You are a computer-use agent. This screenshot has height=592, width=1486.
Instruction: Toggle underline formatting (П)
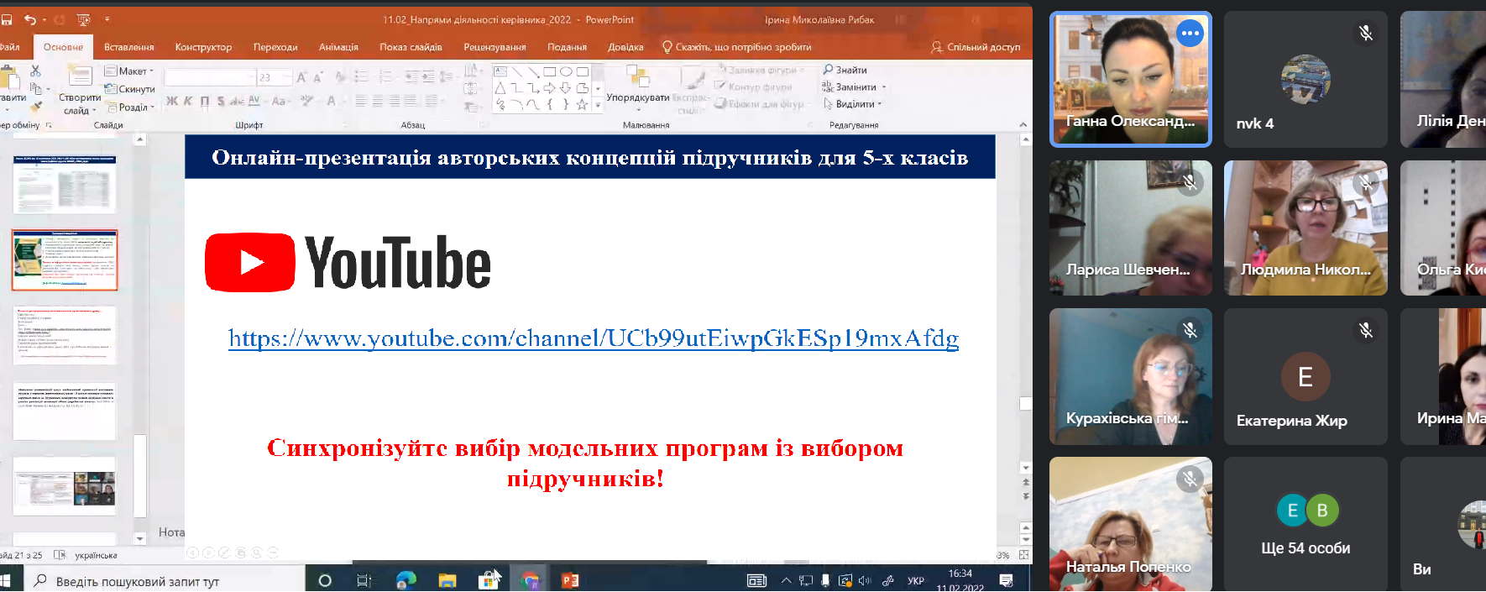[x=205, y=102]
